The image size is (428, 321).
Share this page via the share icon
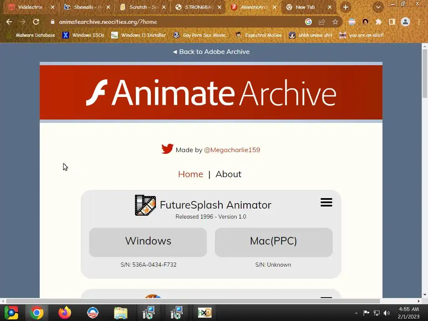(x=322, y=22)
